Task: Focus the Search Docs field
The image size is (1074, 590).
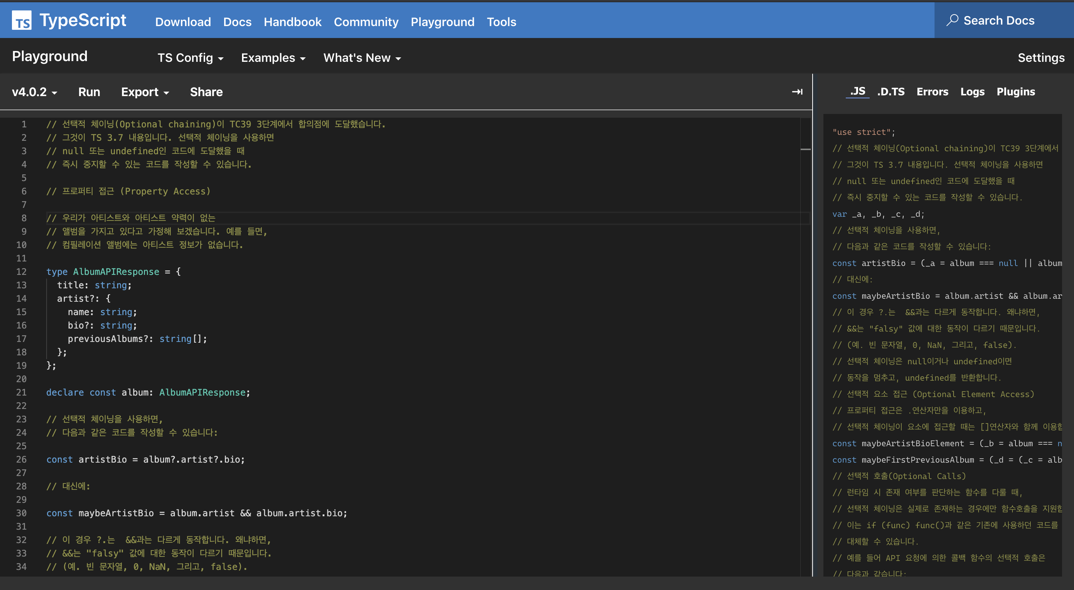Action: coord(1004,20)
